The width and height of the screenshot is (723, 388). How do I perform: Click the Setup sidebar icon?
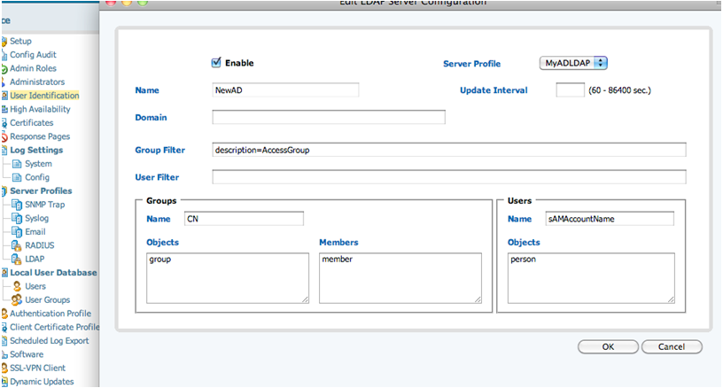4,41
